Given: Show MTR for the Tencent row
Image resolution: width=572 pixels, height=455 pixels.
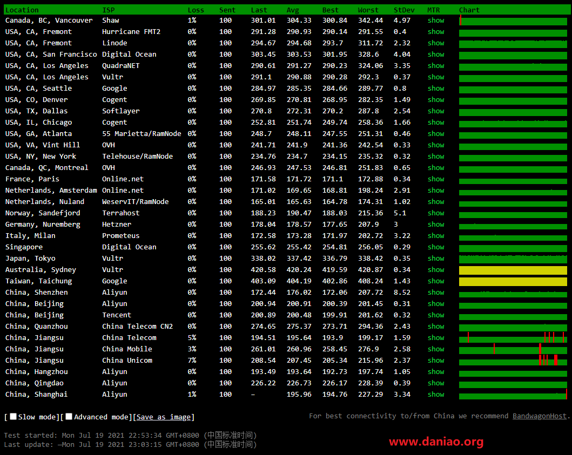Looking at the screenshot, I should coord(436,315).
